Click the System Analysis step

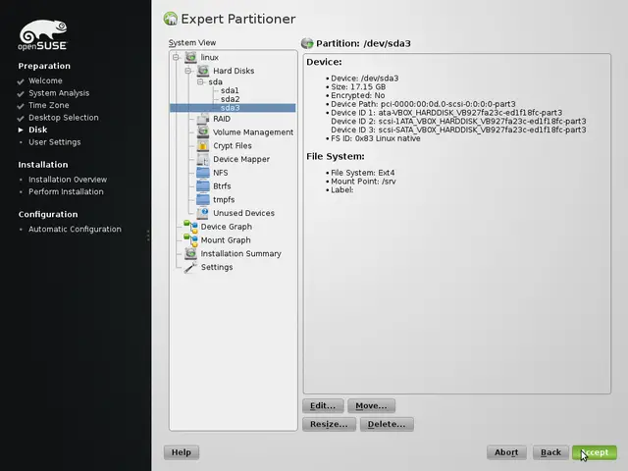pyautogui.click(x=59, y=93)
